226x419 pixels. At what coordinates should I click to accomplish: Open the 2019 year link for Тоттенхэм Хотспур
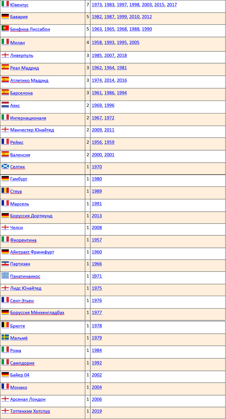(97, 411)
